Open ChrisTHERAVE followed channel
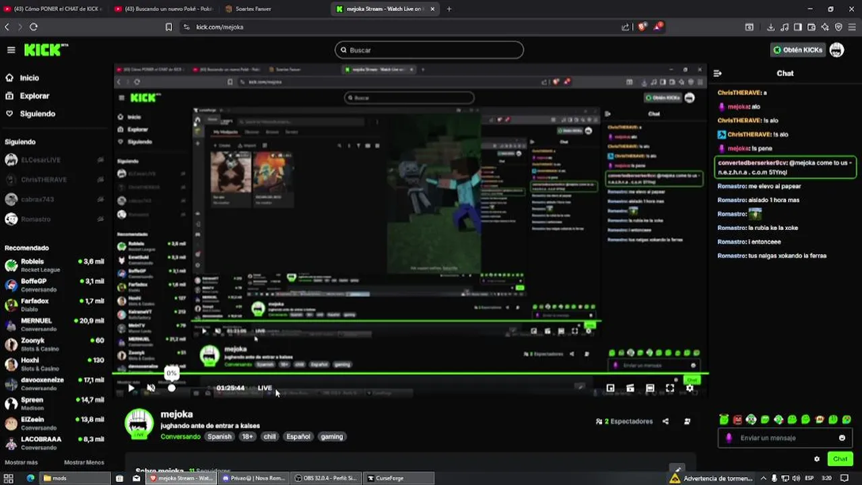Screen dimensions: 862x485 point(54,180)
